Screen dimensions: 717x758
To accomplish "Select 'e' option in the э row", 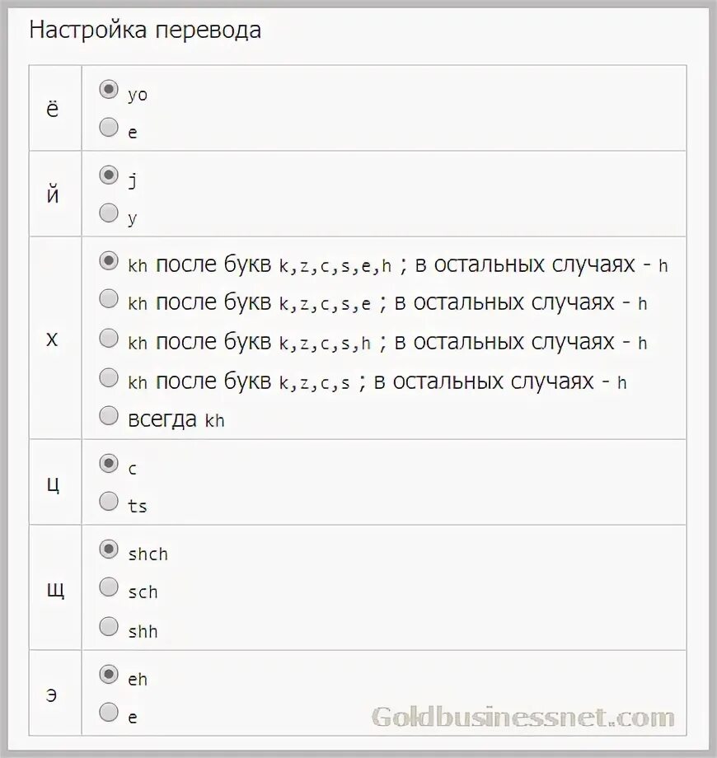I will (x=109, y=713).
